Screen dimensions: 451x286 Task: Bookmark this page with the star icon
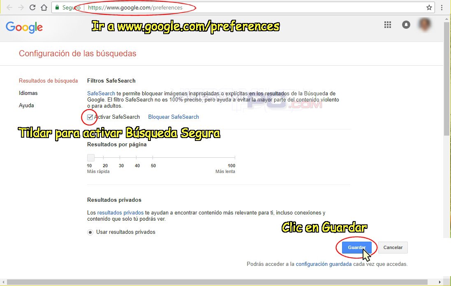(429, 7)
